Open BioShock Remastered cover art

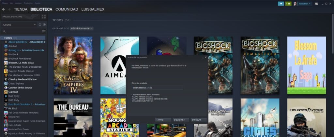point(260,65)
